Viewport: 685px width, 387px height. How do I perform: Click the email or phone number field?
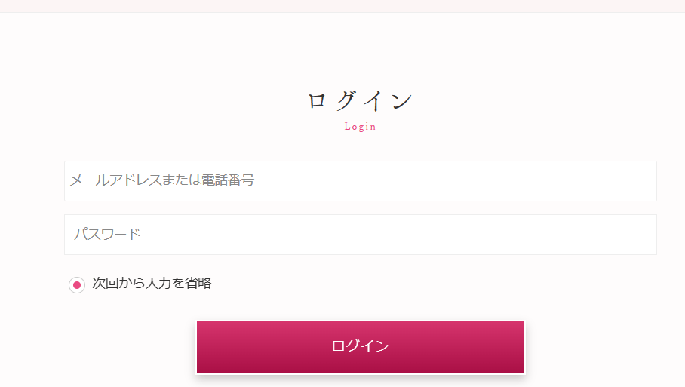(360, 181)
